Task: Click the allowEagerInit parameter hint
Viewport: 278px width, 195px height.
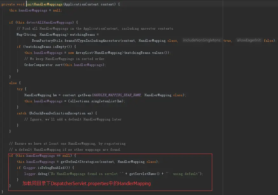Action: pos(249,40)
